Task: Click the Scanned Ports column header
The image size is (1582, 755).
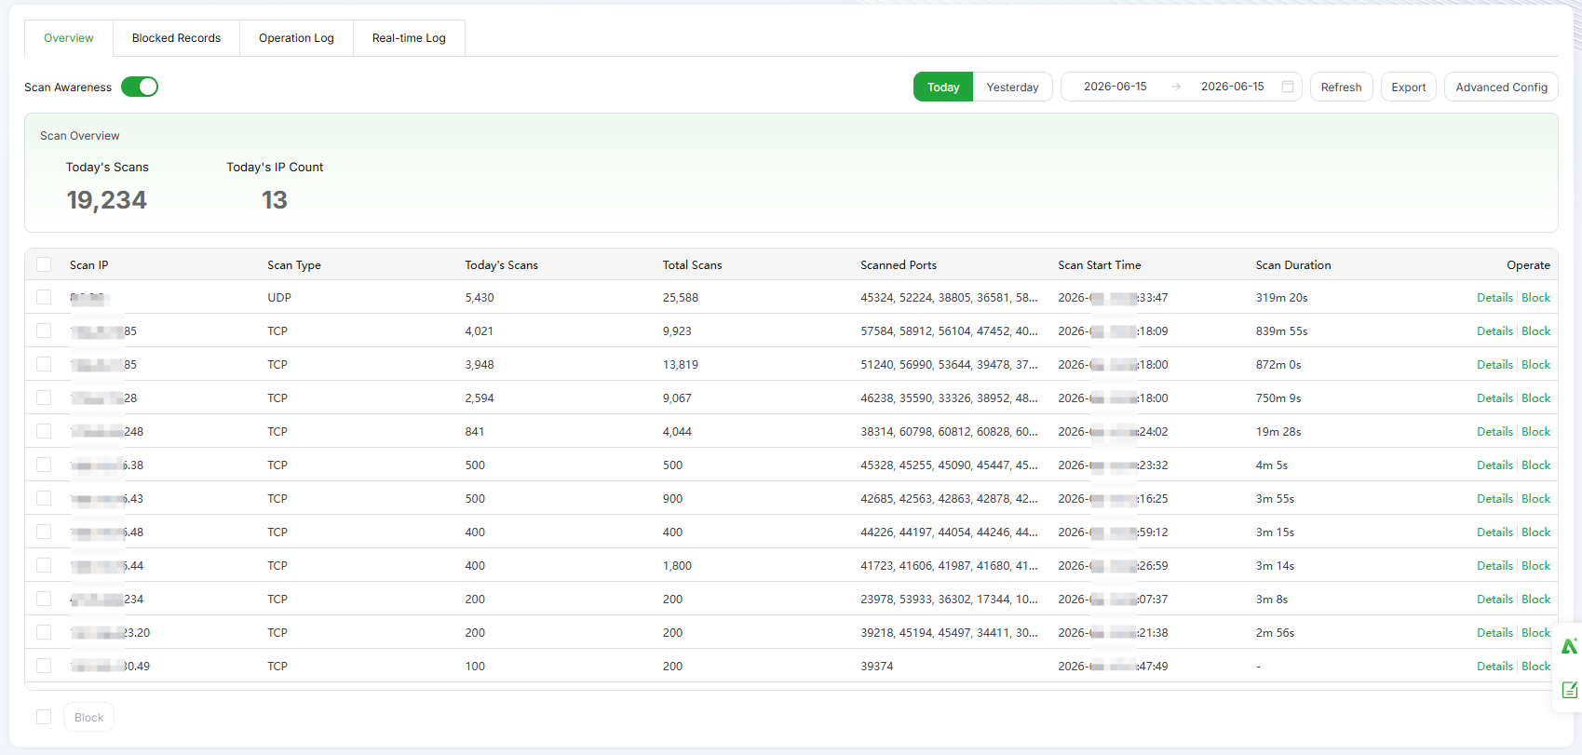Action: 898,264
